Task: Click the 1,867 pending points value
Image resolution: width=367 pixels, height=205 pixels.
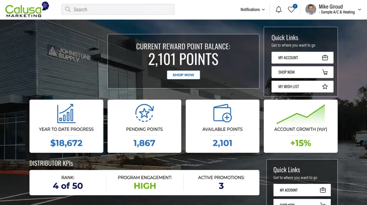Action: tap(144, 143)
